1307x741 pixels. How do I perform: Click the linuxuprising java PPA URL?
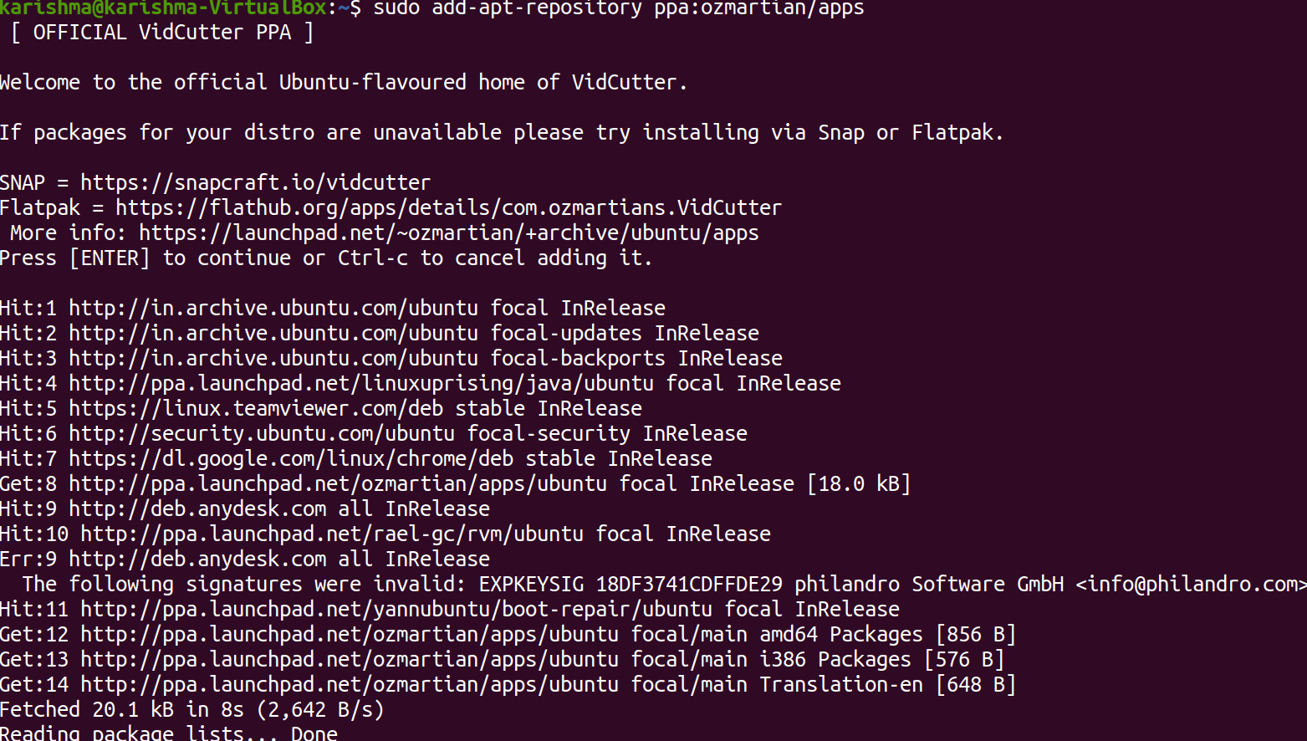click(361, 383)
